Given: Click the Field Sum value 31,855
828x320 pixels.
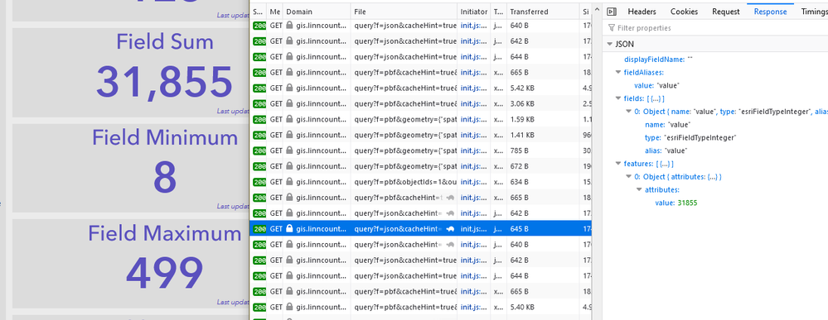Looking at the screenshot, I should pyautogui.click(x=164, y=83).
